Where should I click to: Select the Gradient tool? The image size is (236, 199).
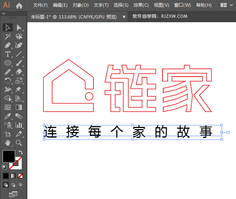pyautogui.click(x=19, y=107)
